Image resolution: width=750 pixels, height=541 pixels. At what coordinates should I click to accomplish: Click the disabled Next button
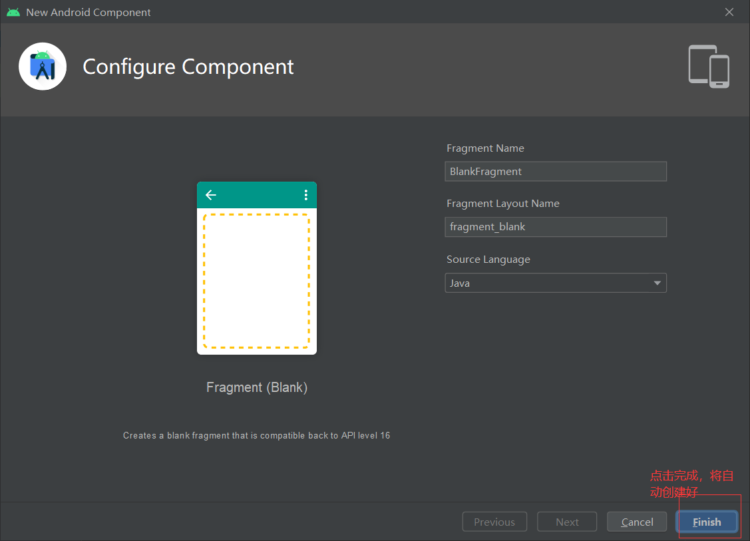coord(567,522)
